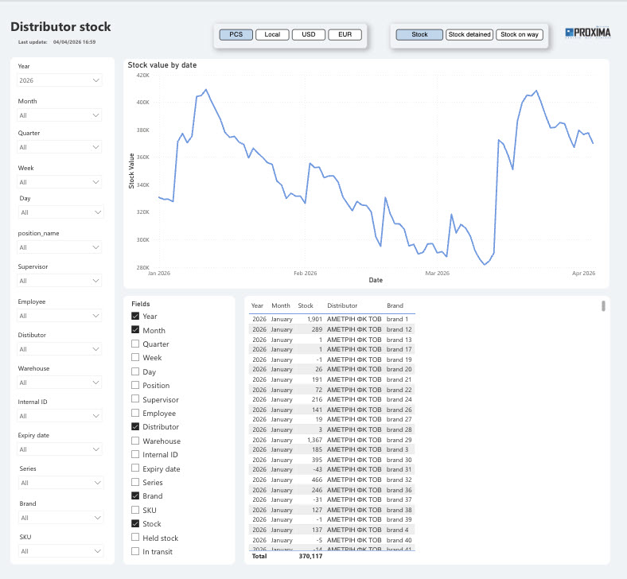Click the -43 stock cell for brand 31
The image size is (627, 579).
pos(317,469)
